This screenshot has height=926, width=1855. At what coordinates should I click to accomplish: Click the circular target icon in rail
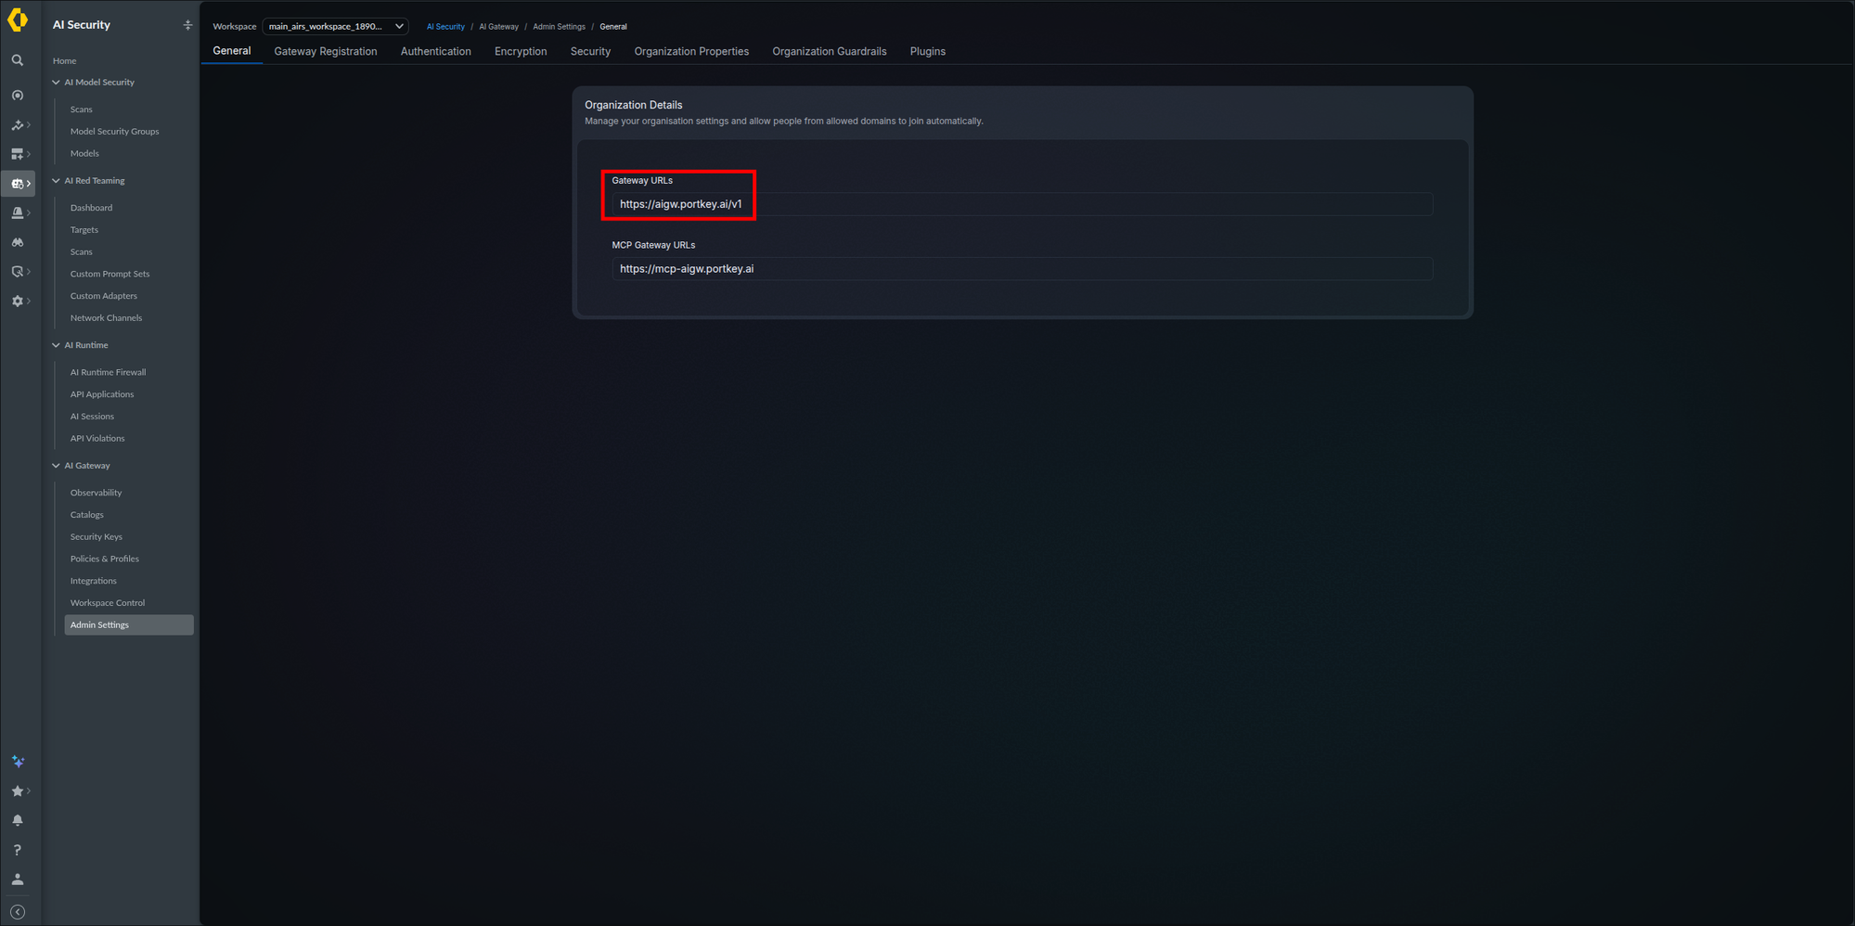18,96
